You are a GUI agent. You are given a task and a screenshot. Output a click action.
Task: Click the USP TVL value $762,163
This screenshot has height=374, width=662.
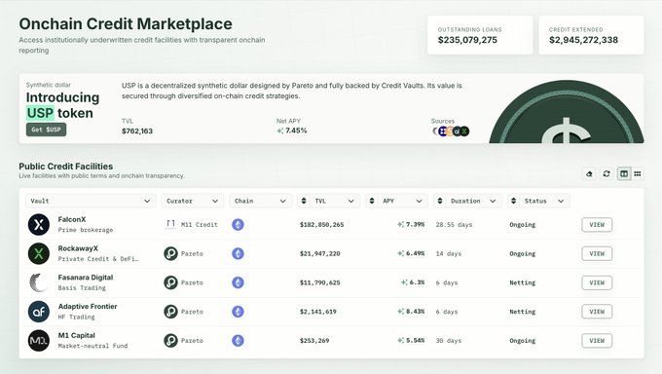click(x=137, y=131)
